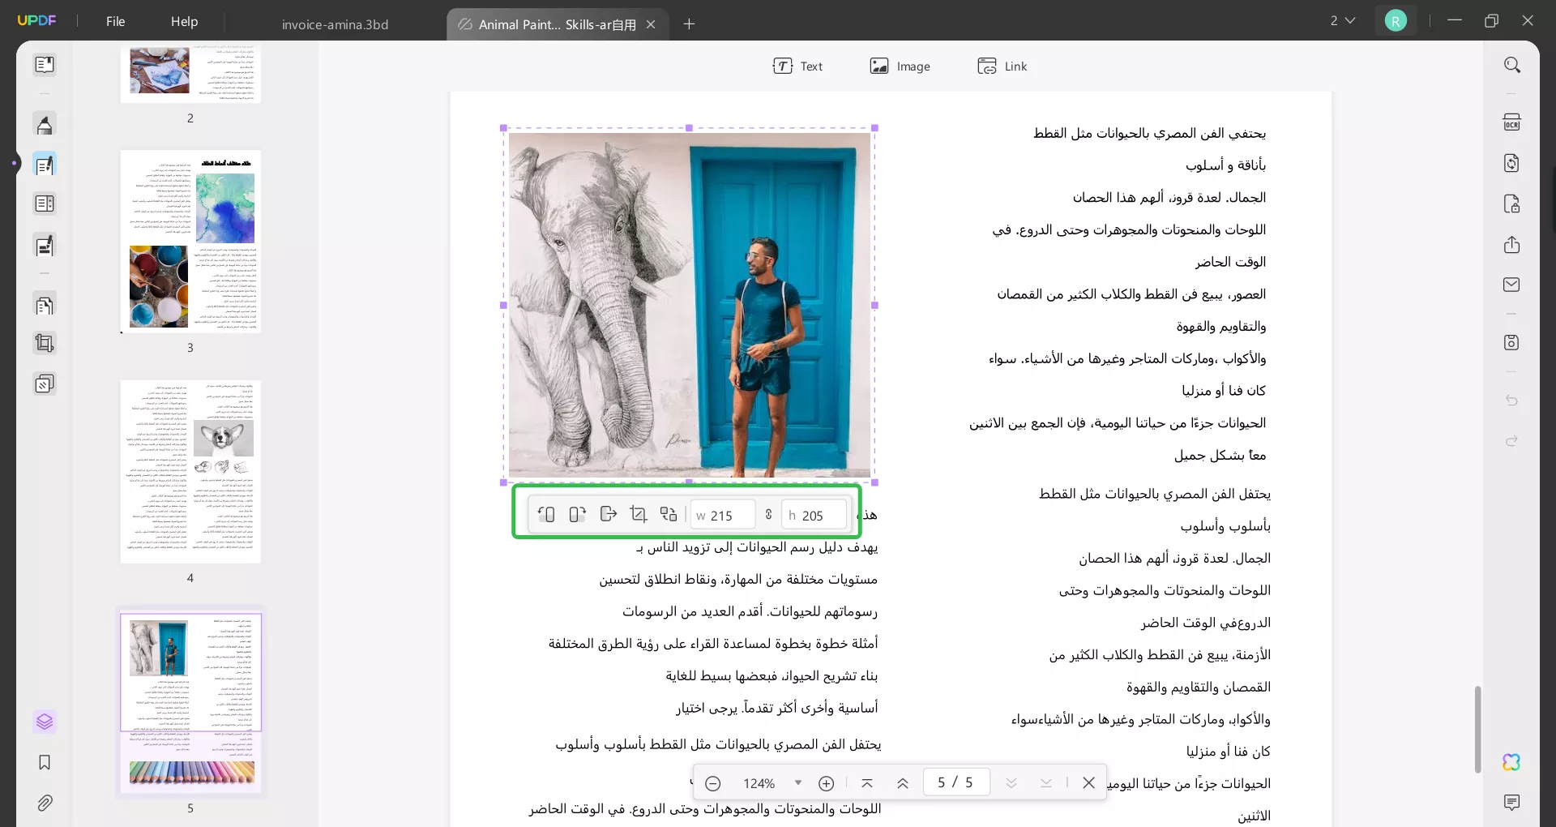Select page 5 thumbnail
The image size is (1556, 827).
tap(190, 703)
